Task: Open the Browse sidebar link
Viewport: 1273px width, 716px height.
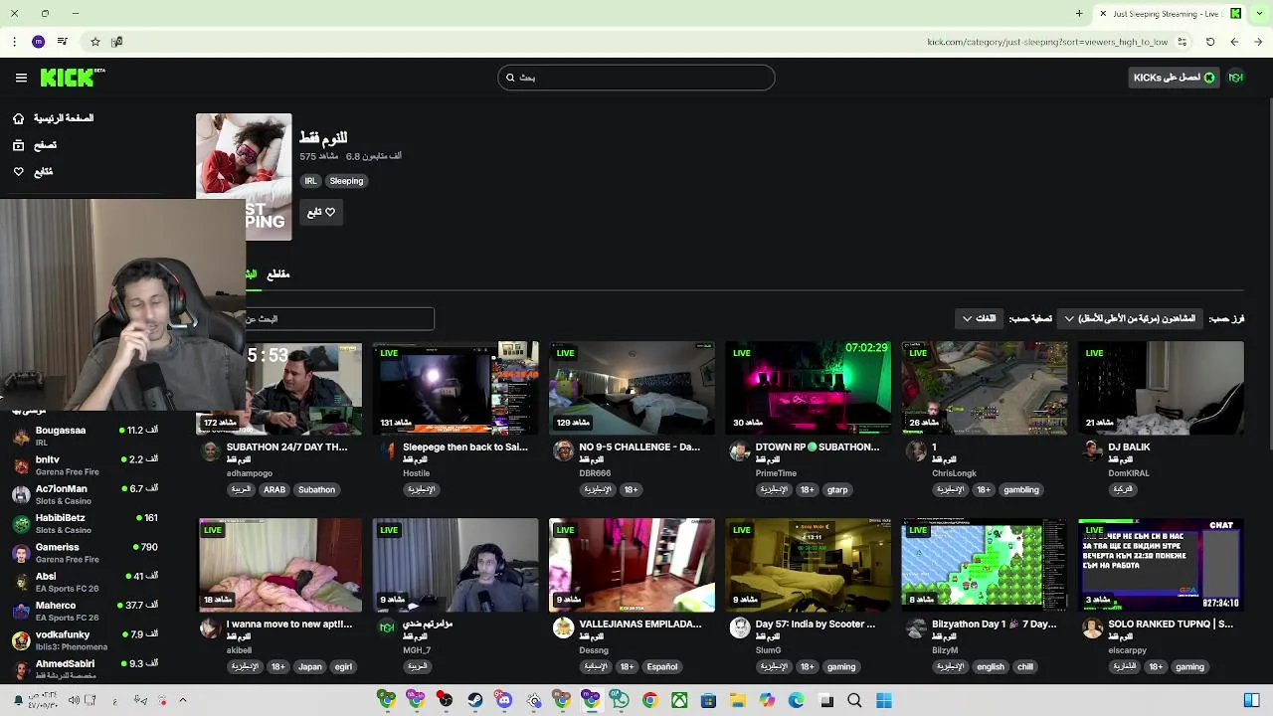Action: coord(36,145)
